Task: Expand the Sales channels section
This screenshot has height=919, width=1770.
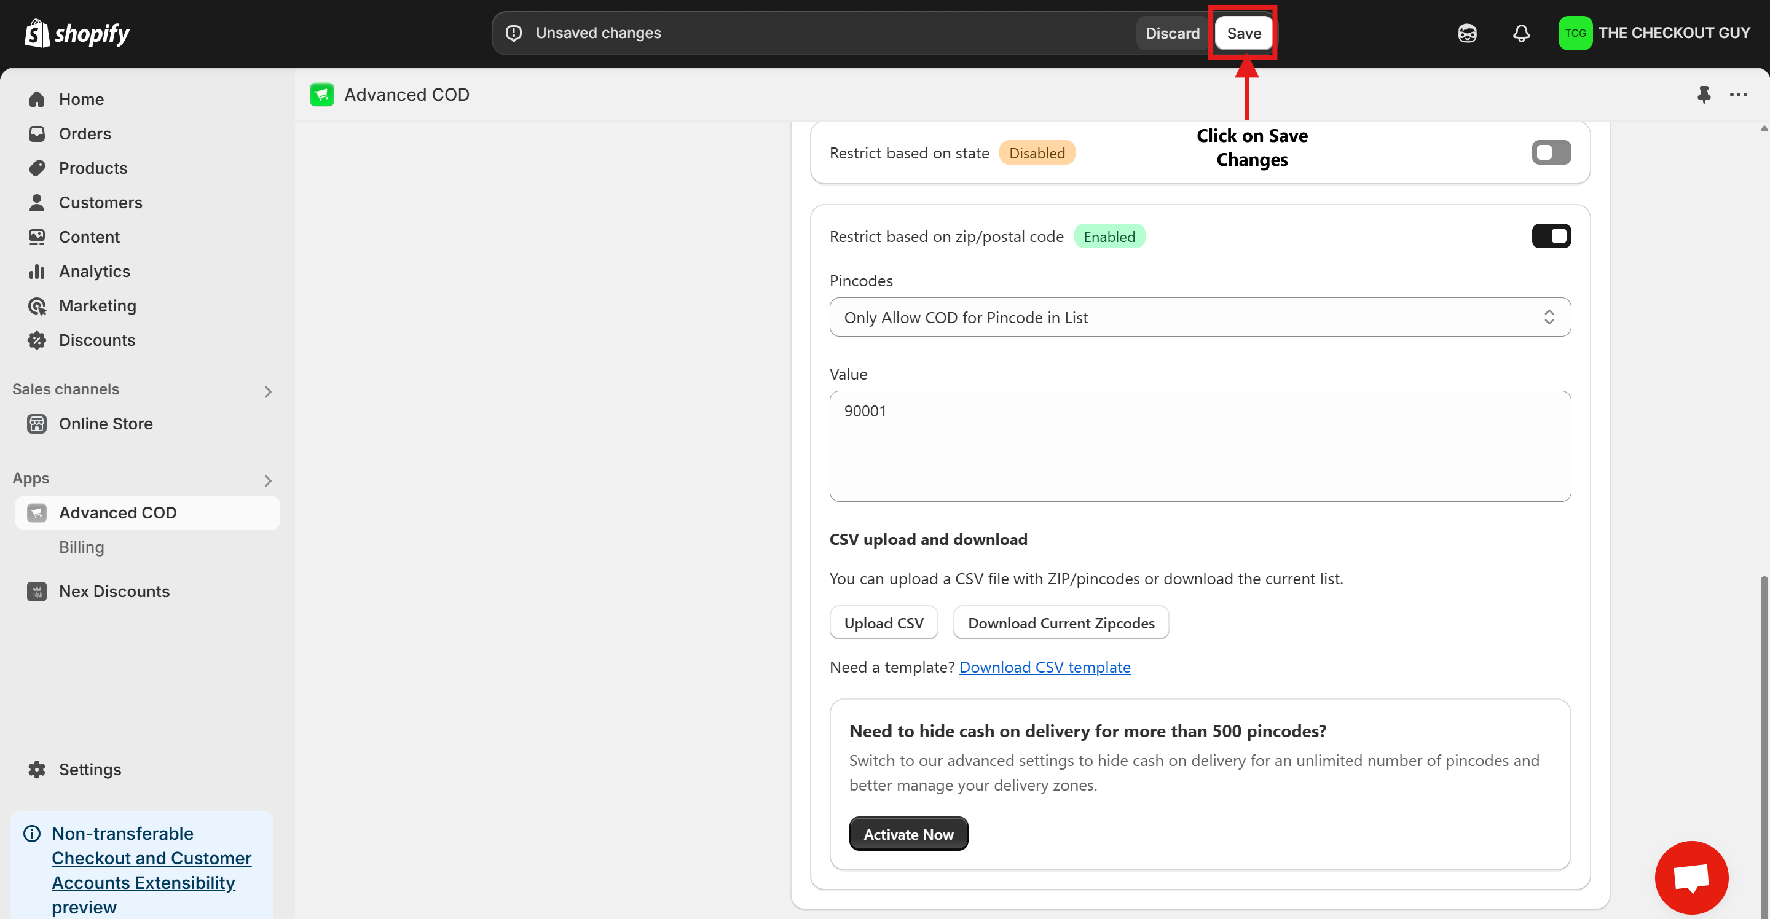Action: (x=268, y=391)
